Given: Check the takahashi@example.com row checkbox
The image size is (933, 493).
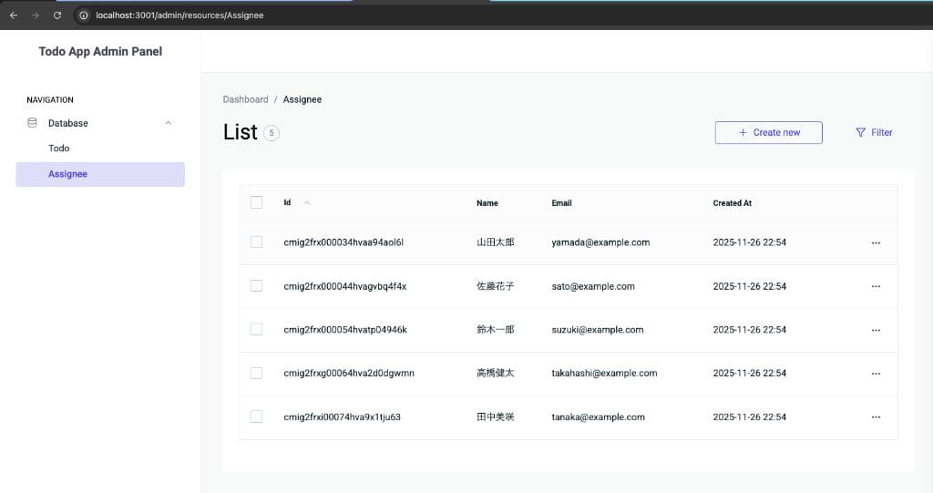Looking at the screenshot, I should 256,373.
